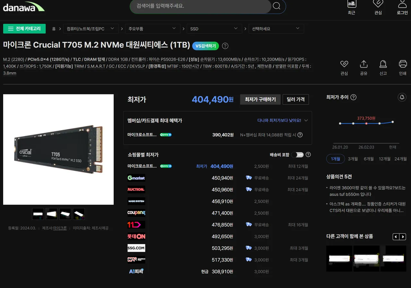The image size is (411, 288).
Task: Click the 최저가 구매하기 button
Action: (260, 100)
